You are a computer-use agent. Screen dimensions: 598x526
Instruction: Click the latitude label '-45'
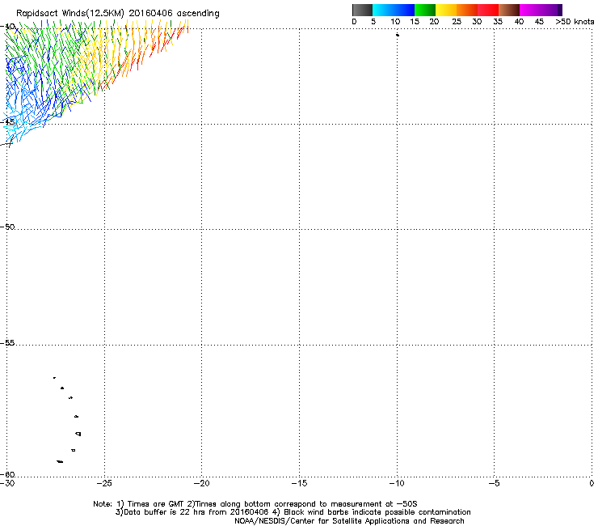7,122
